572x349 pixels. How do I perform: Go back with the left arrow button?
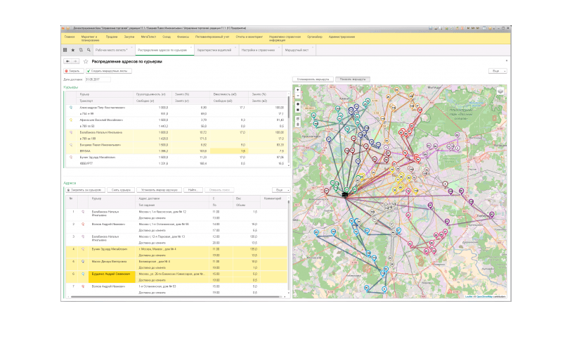click(67, 61)
